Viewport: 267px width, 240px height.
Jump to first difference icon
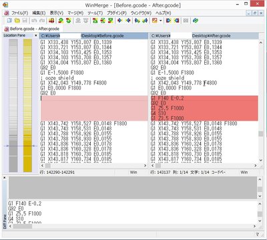(95, 21)
